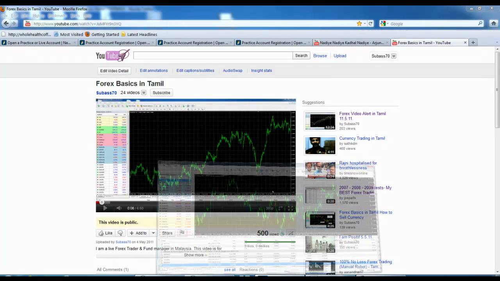Reload the page with the refresh icon
Image resolution: width=500 pixels, height=281 pixels.
(x=371, y=23)
